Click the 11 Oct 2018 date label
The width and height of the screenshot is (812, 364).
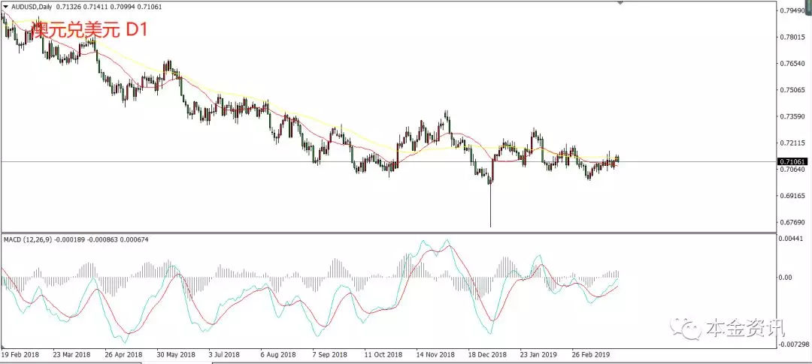[383, 353]
